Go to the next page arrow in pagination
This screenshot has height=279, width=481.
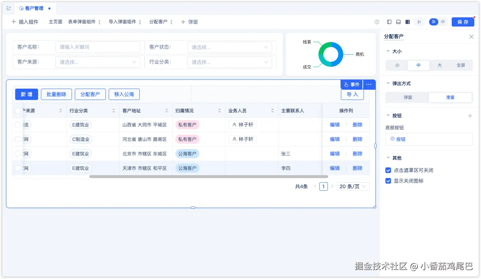tap(332, 186)
